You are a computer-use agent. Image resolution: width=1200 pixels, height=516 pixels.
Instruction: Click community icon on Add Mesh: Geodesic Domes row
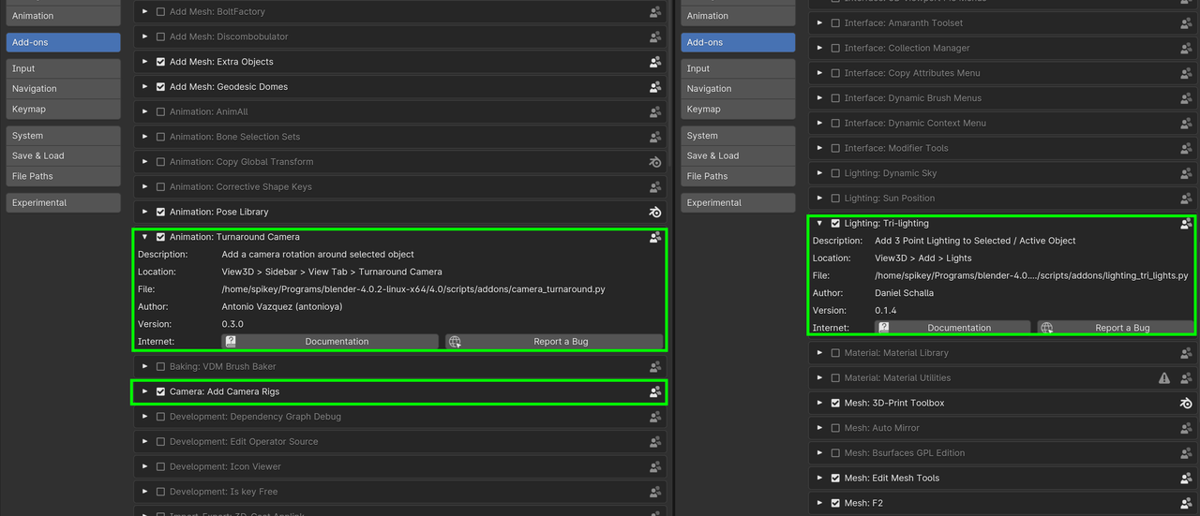tap(655, 87)
